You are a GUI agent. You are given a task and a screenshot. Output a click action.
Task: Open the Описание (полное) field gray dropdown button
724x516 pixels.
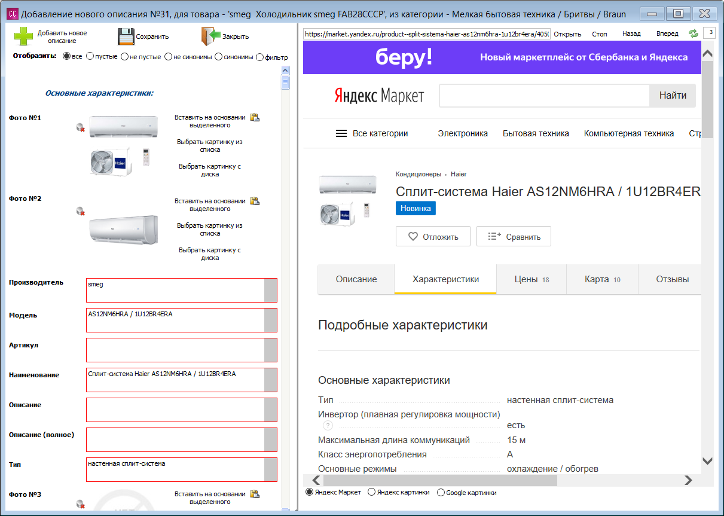tap(270, 439)
